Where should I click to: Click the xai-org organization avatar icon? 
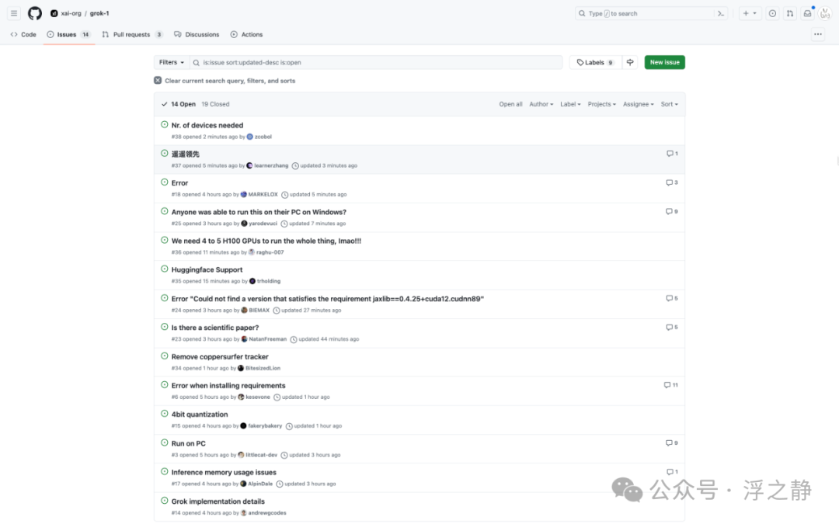point(54,13)
